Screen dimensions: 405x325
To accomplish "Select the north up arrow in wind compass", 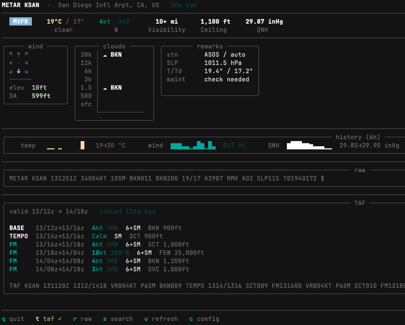I will coord(19,54).
